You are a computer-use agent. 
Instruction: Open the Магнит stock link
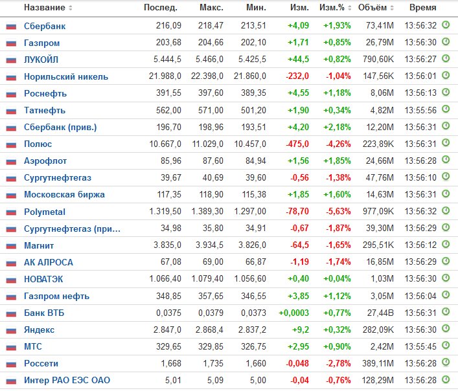point(39,246)
